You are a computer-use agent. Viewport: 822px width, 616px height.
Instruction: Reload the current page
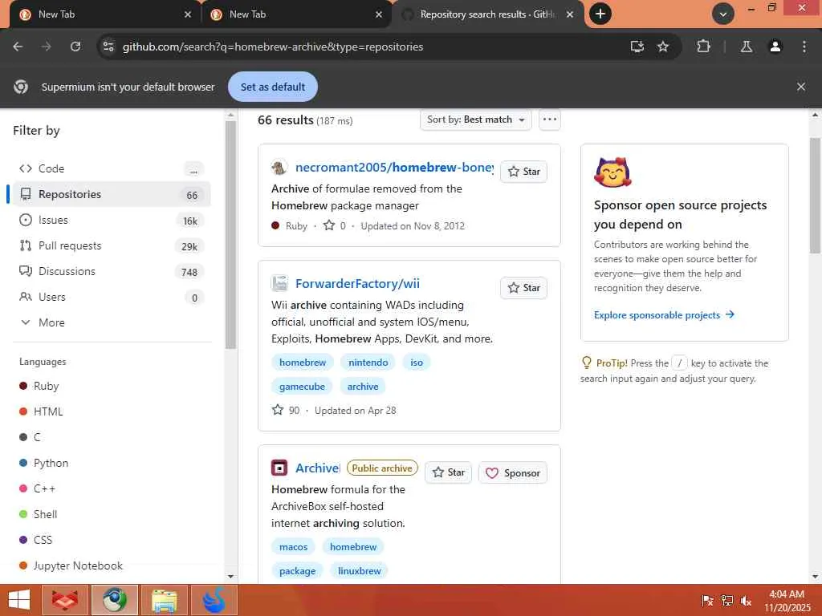75,47
